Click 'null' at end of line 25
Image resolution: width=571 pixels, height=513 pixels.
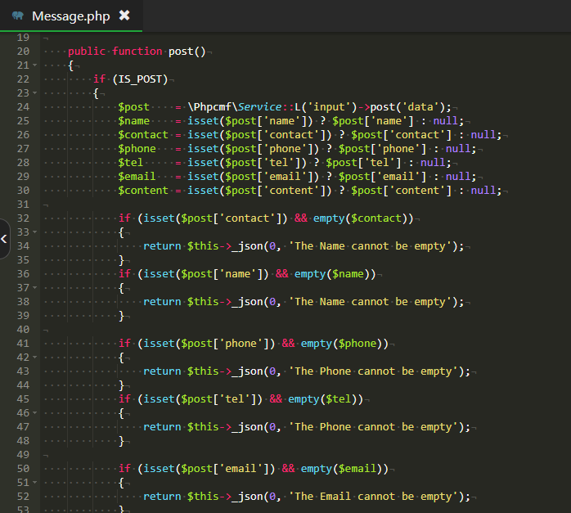445,121
